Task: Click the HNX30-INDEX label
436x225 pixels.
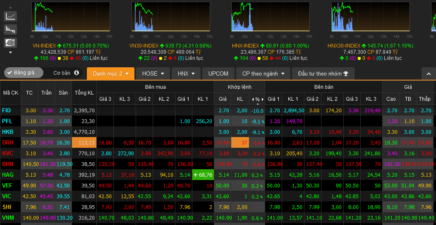Action: [x=345, y=45]
